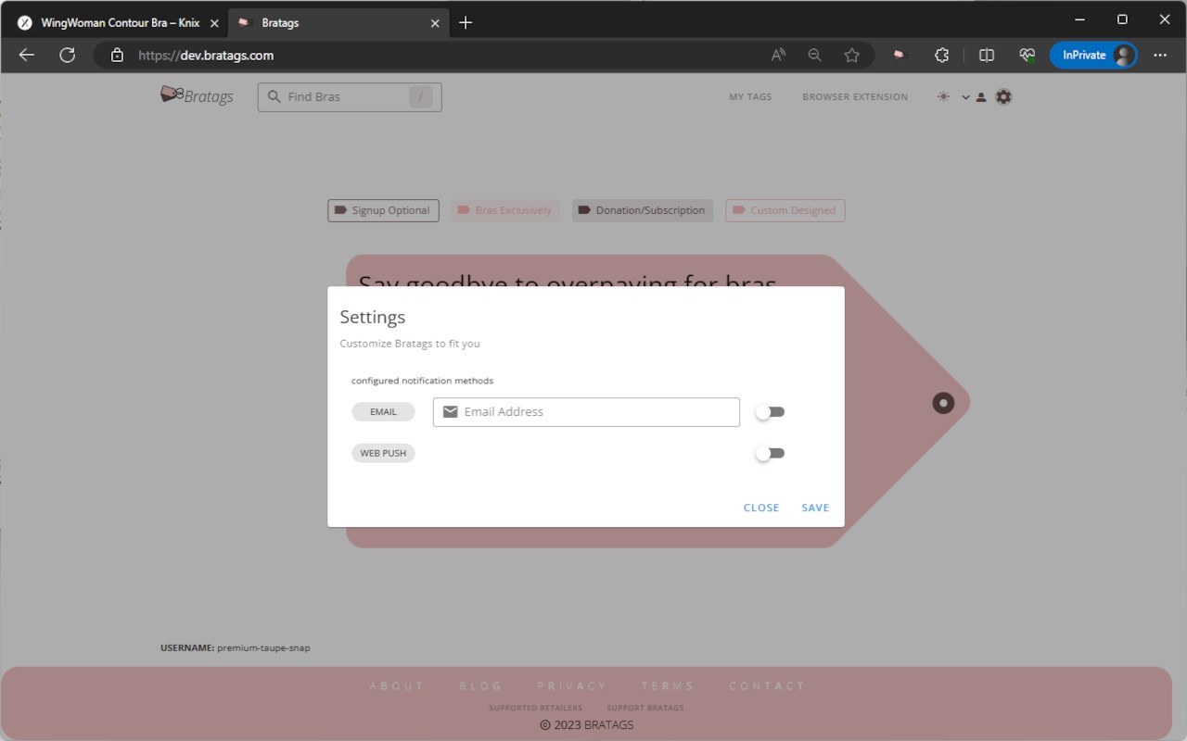Click the search magnifier in Find Bras

pos(274,96)
